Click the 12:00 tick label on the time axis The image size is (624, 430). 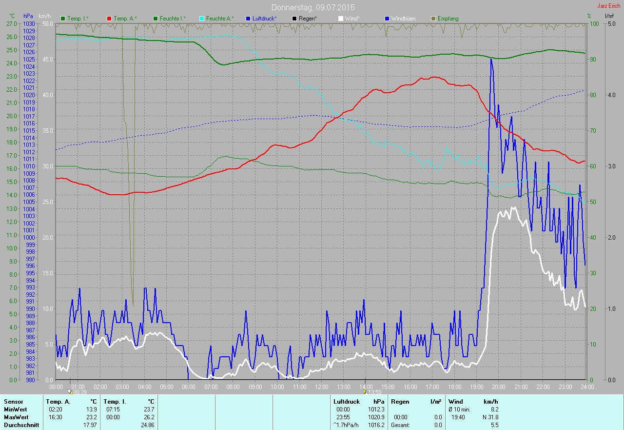[321, 387]
